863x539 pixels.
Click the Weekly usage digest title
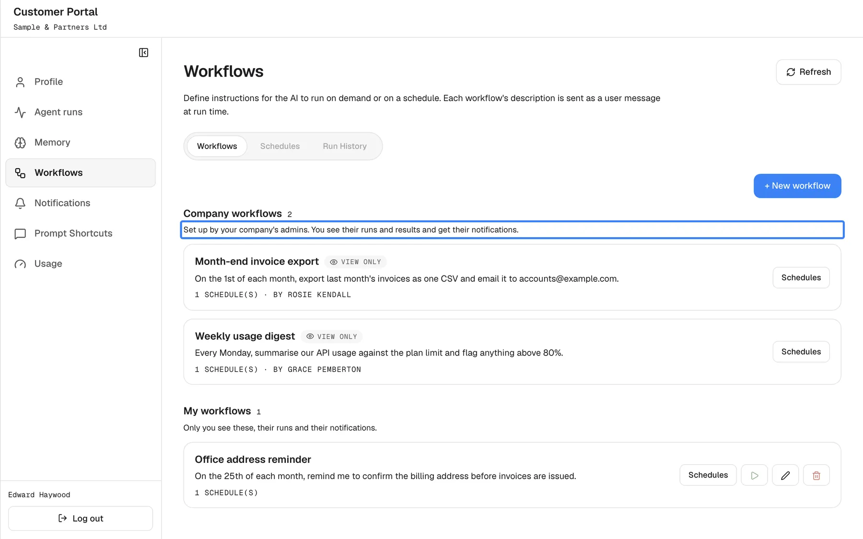coord(245,336)
